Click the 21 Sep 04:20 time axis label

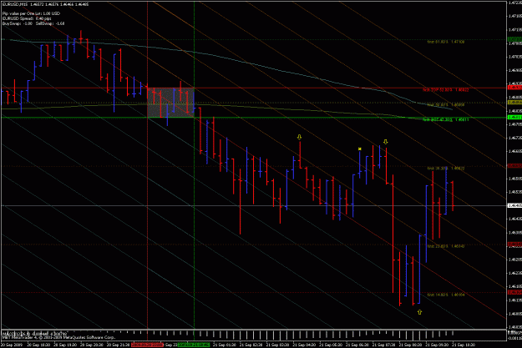pyautogui.click(x=304, y=345)
